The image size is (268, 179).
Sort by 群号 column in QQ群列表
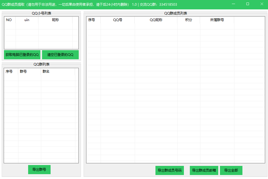pyautogui.click(x=29, y=72)
